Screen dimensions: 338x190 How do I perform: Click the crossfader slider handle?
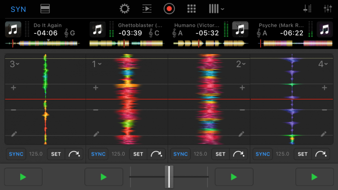click(169, 176)
